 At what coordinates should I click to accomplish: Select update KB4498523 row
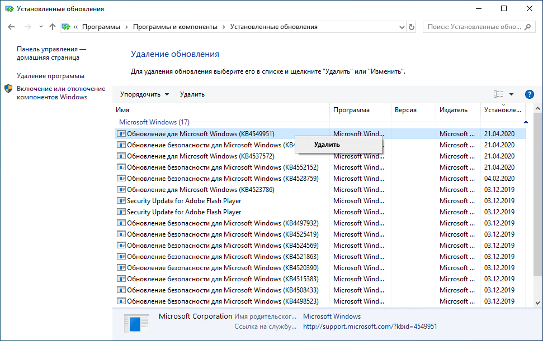pos(320,301)
